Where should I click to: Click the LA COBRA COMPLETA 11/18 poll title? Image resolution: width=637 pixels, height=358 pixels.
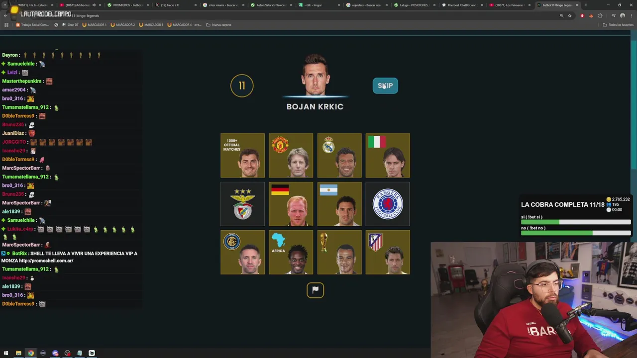[562, 204]
